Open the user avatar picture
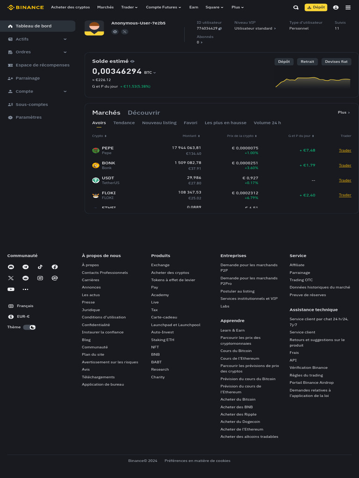 coord(94,28)
